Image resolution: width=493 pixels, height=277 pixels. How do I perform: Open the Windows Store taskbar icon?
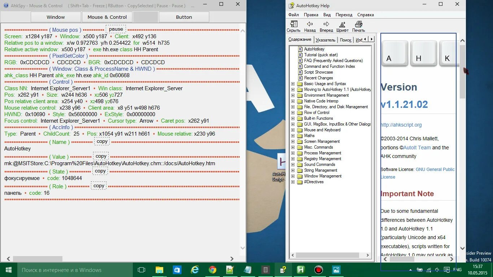(177, 270)
